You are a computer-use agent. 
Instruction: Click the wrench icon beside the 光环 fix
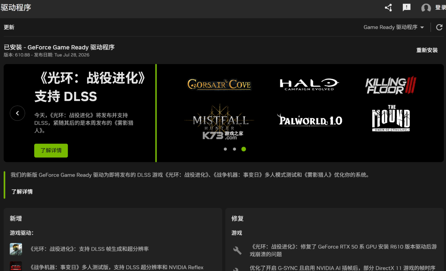(237, 250)
